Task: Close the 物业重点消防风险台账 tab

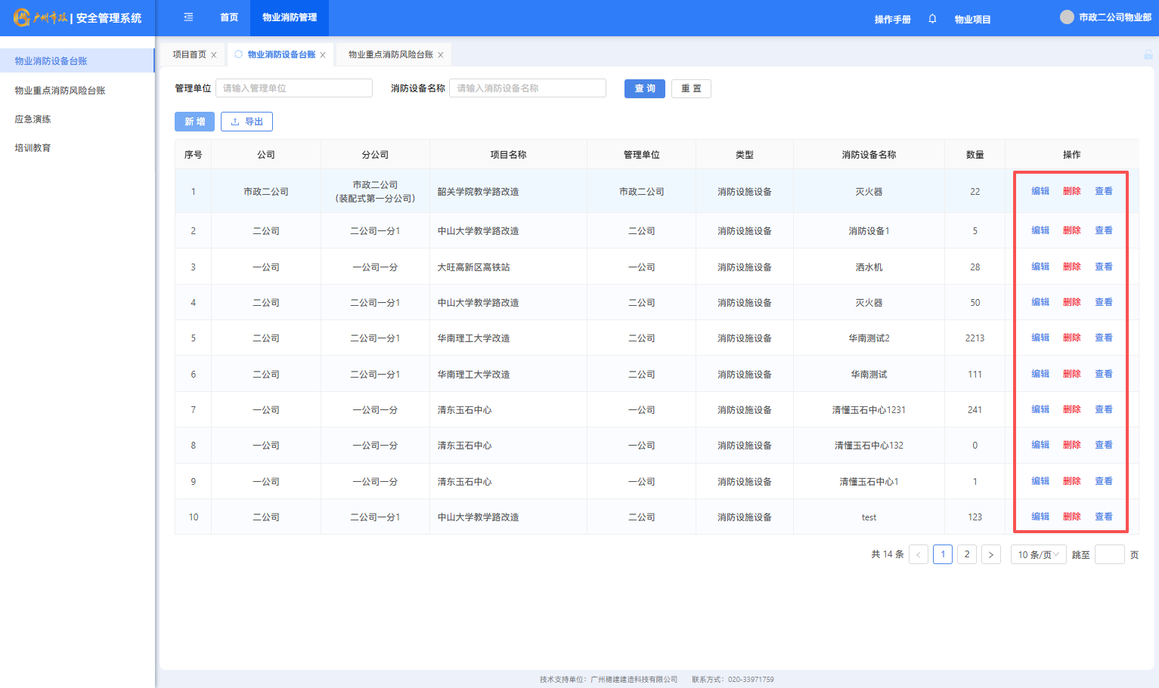Action: (441, 55)
